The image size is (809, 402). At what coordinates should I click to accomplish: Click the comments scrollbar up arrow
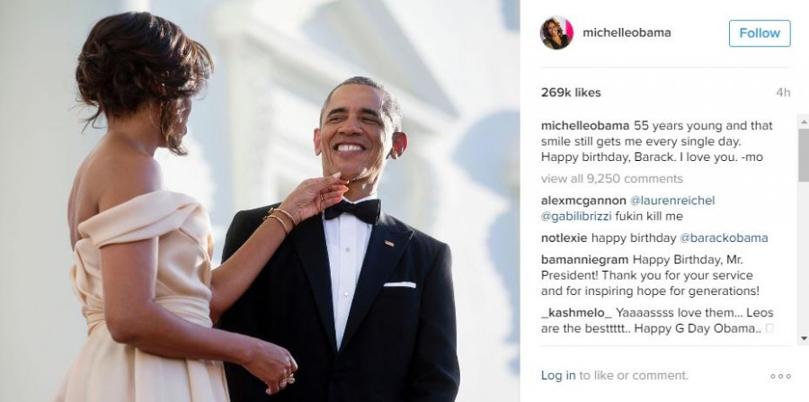point(804,122)
